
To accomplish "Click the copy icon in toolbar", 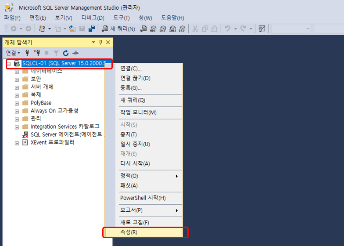I will coord(204,29).
